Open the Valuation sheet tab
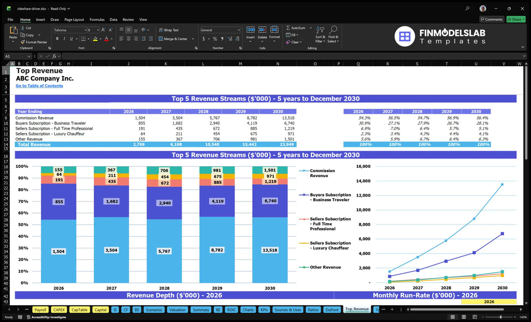This screenshot has width=531, height=322. pos(177,310)
